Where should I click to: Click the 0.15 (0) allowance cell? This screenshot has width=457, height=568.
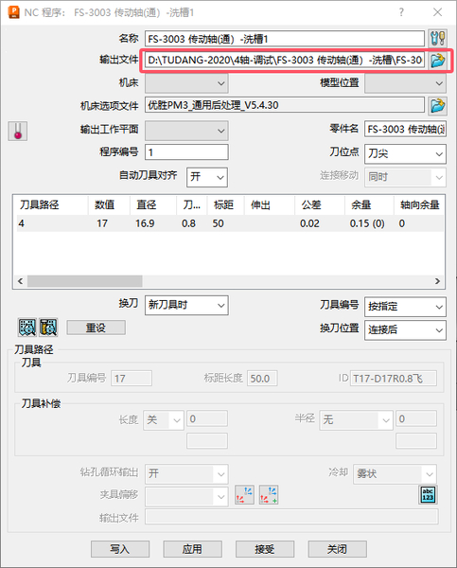[367, 223]
